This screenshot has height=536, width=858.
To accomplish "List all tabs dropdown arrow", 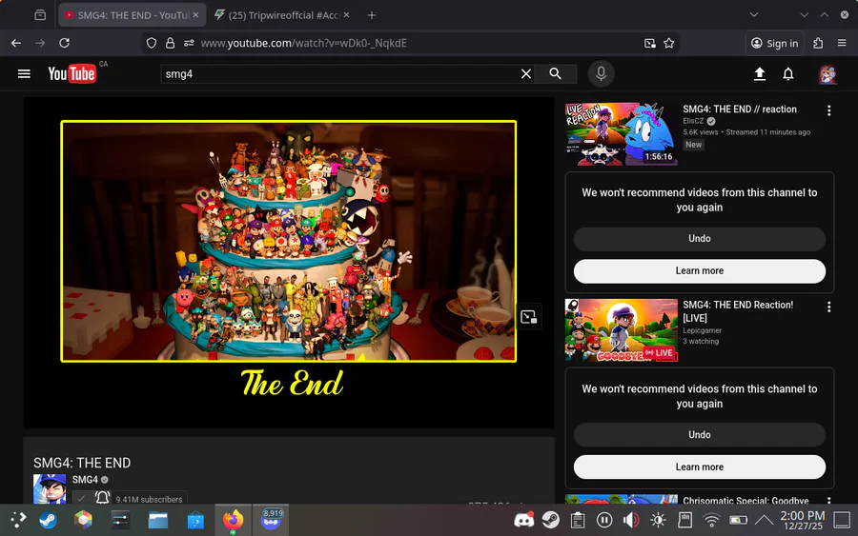I will coord(753,15).
